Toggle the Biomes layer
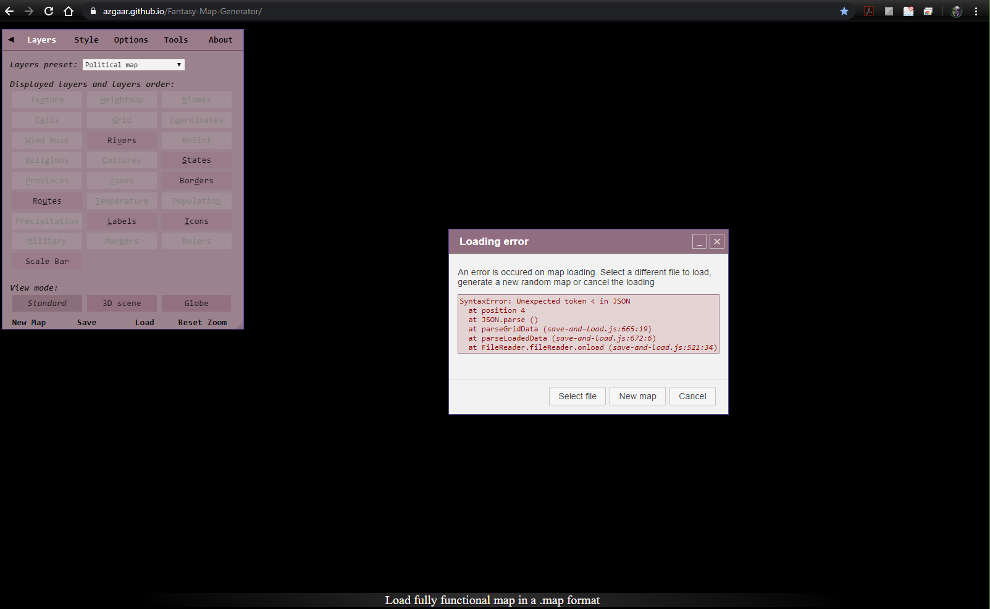 coord(196,100)
